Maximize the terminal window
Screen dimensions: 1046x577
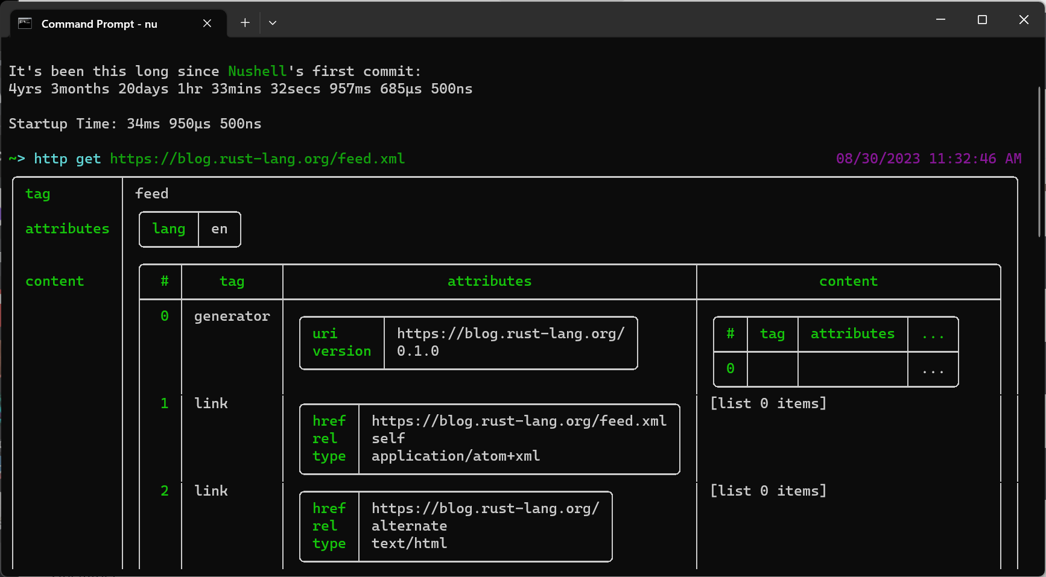982,20
